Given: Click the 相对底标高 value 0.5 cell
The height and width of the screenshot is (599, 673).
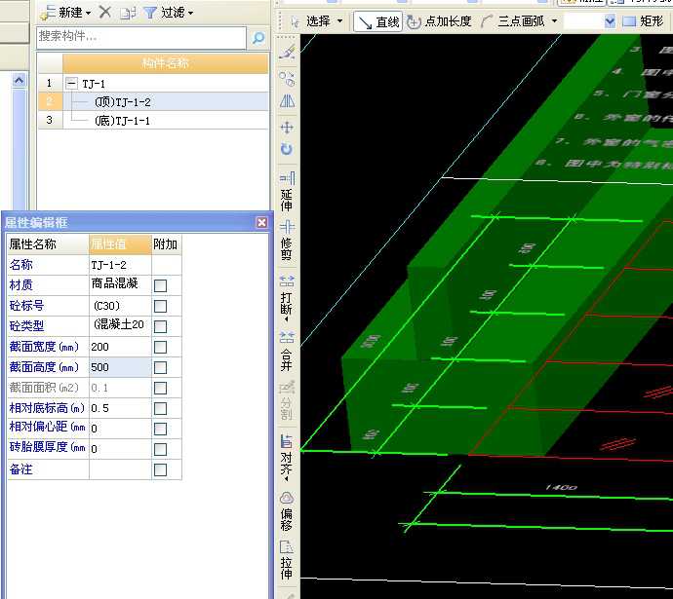Looking at the screenshot, I should [x=120, y=408].
